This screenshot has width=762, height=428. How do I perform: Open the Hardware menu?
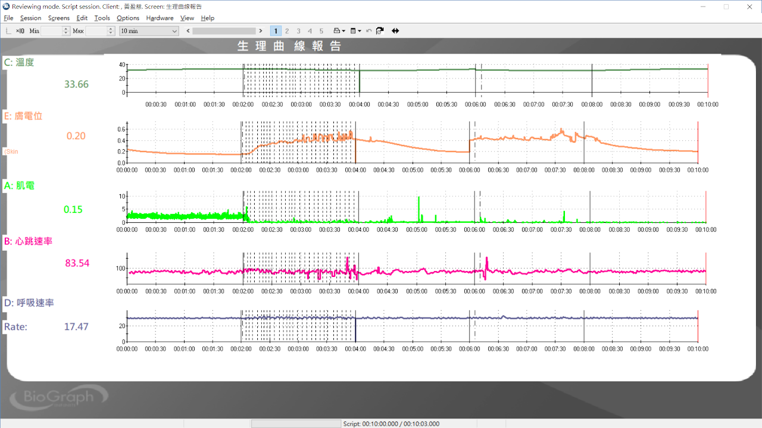[x=160, y=18]
